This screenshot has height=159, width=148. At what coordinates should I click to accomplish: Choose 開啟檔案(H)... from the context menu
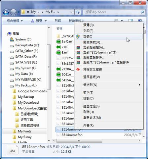pyautogui.click(x=109, y=42)
